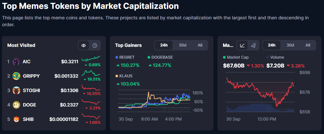
Task: Click the STOSHI coin logo icon
Action: point(16,90)
